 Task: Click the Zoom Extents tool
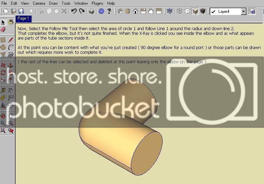pos(3,131)
